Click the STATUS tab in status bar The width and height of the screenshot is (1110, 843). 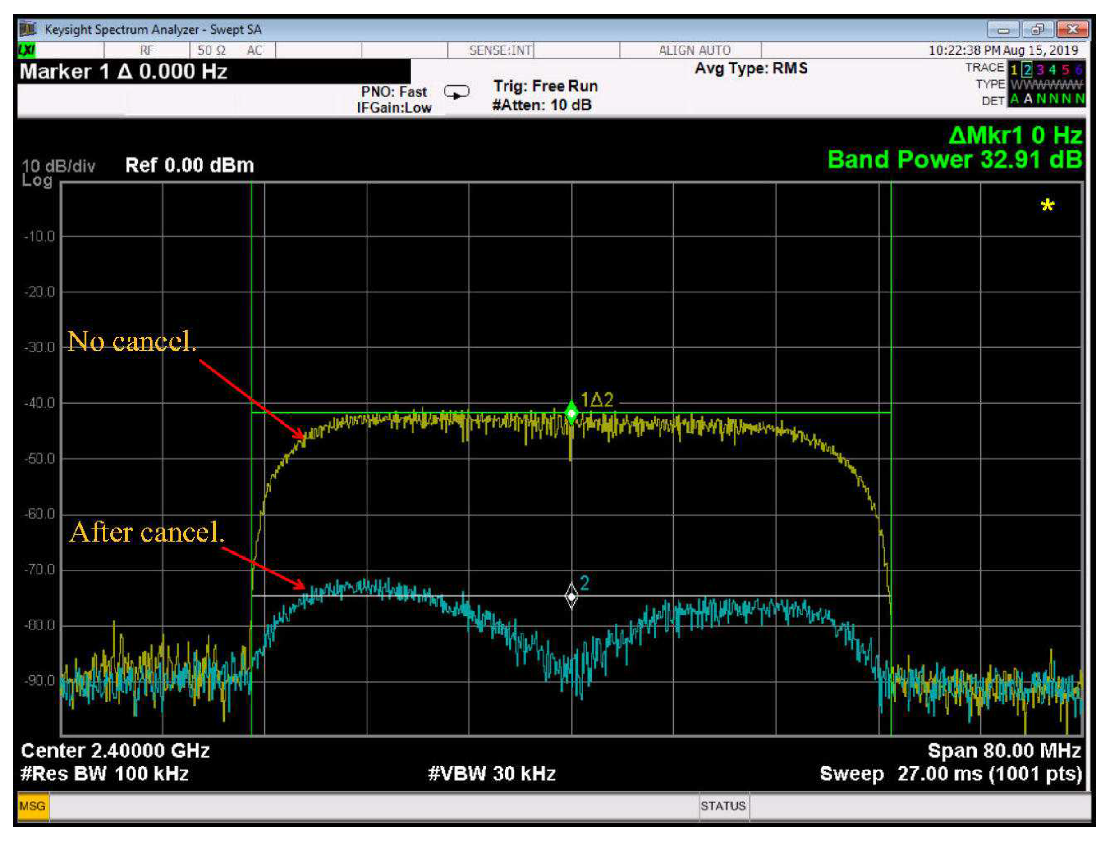723,806
